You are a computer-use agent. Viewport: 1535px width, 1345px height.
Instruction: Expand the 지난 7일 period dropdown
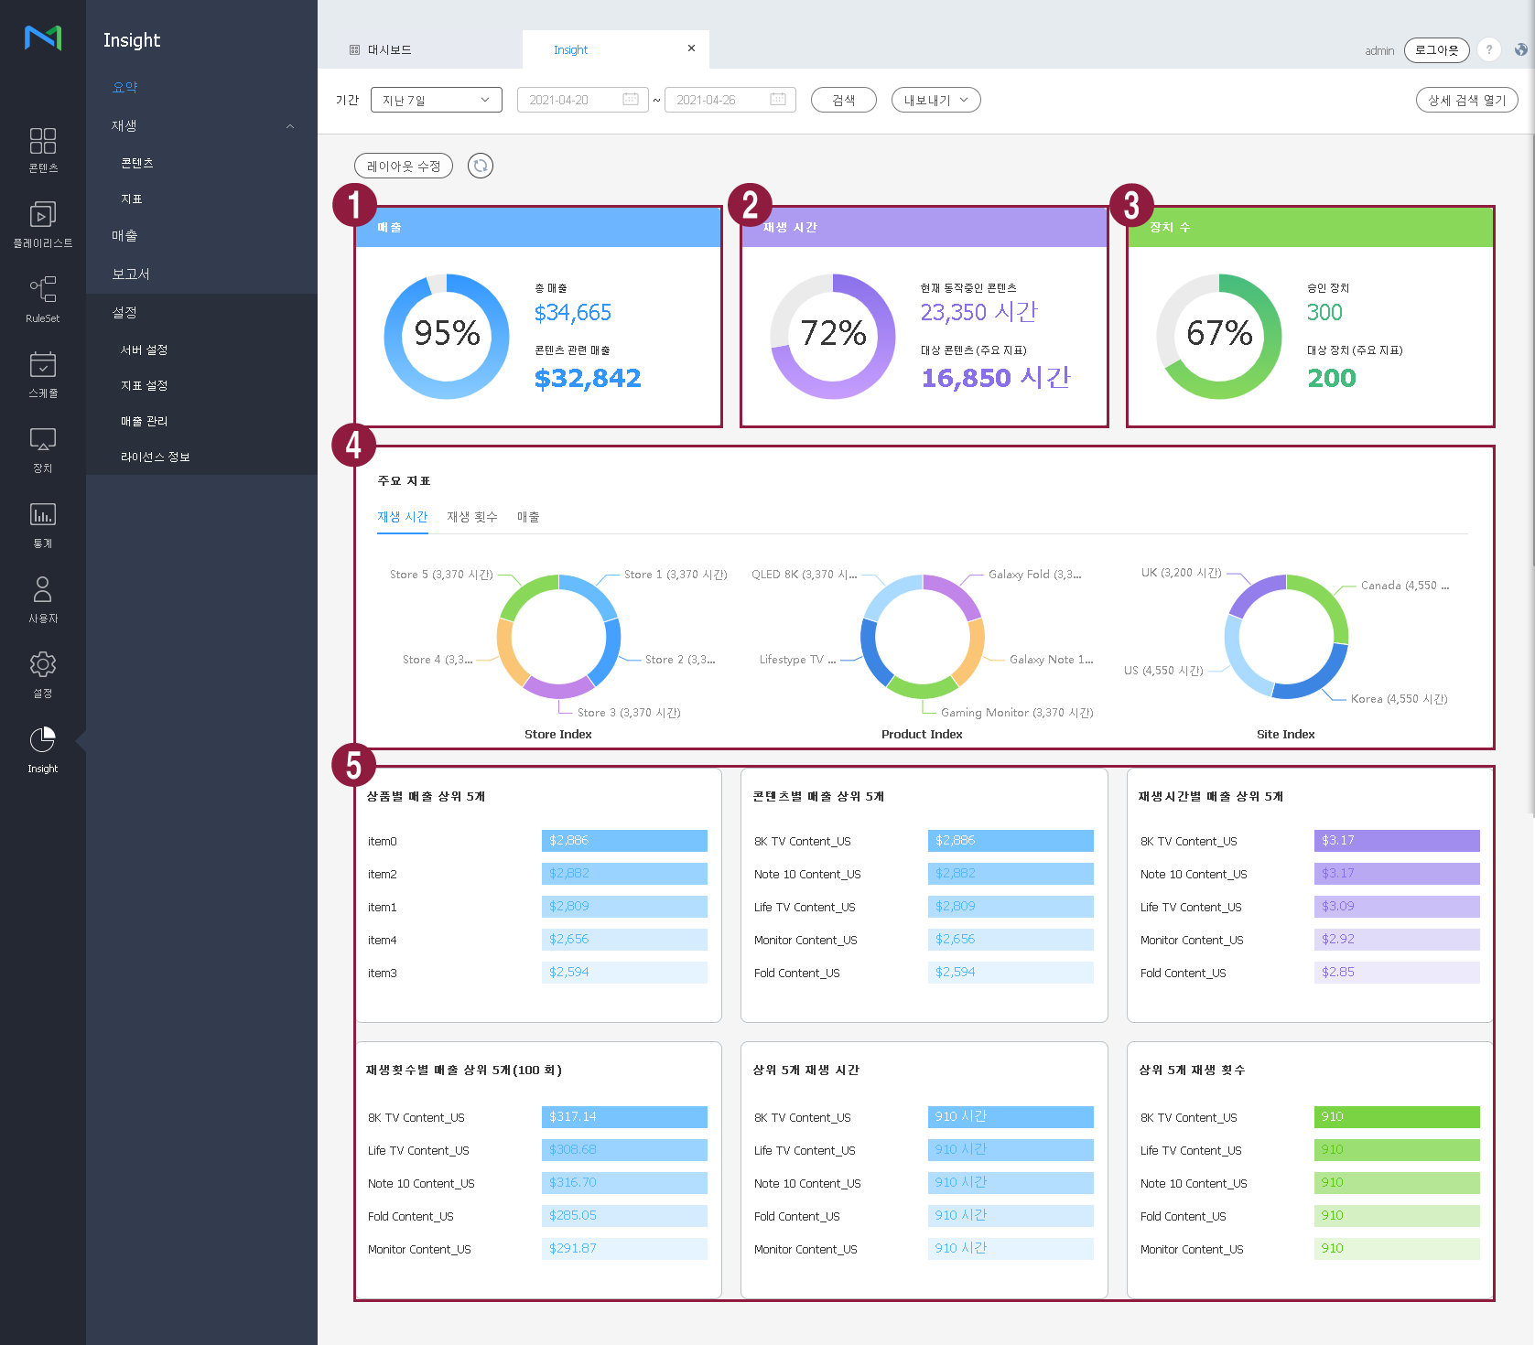pyautogui.click(x=436, y=100)
